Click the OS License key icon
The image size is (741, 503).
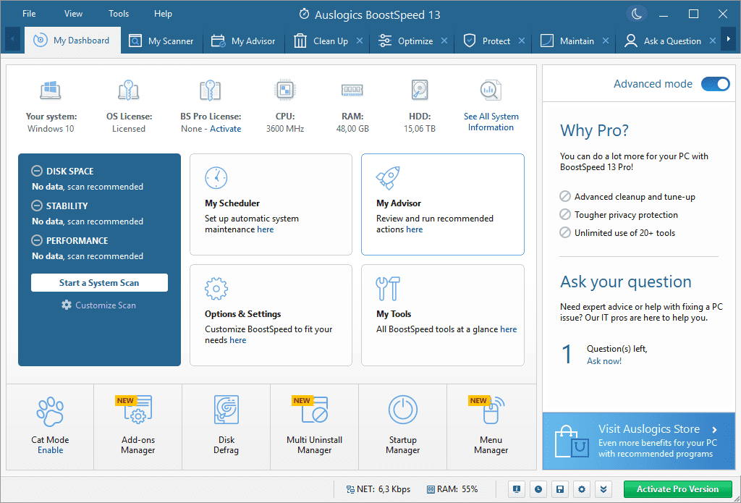coord(128,90)
